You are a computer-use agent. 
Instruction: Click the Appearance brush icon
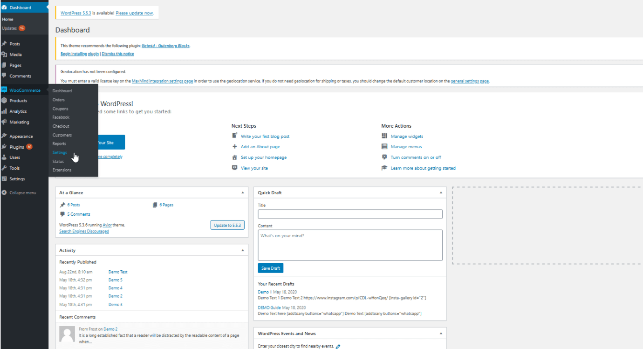pyautogui.click(x=4, y=137)
